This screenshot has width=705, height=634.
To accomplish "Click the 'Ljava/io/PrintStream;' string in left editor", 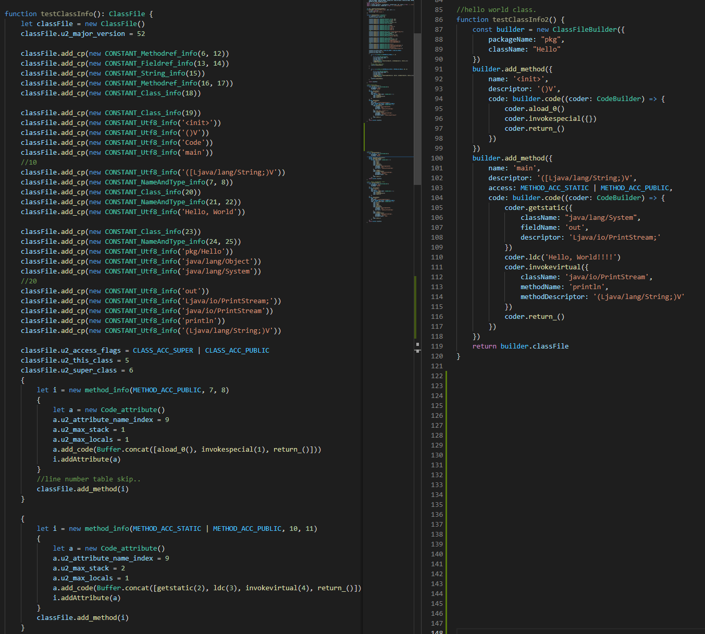I will [x=227, y=301].
